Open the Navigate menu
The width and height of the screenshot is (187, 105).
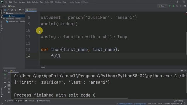click(22, 2)
